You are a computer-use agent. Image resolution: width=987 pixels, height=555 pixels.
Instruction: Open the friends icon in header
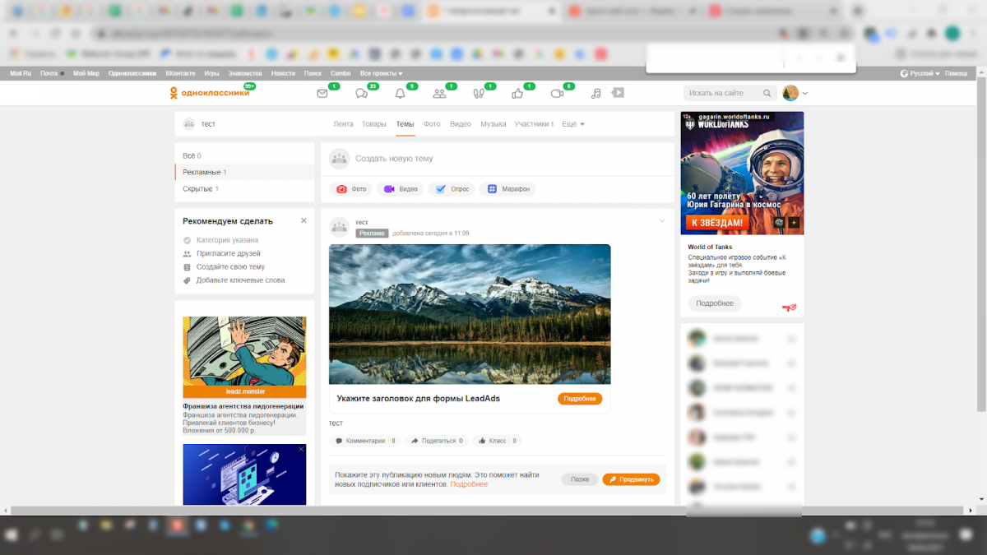tap(439, 94)
